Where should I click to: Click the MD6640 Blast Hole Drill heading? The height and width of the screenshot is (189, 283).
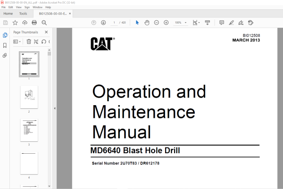135,150
